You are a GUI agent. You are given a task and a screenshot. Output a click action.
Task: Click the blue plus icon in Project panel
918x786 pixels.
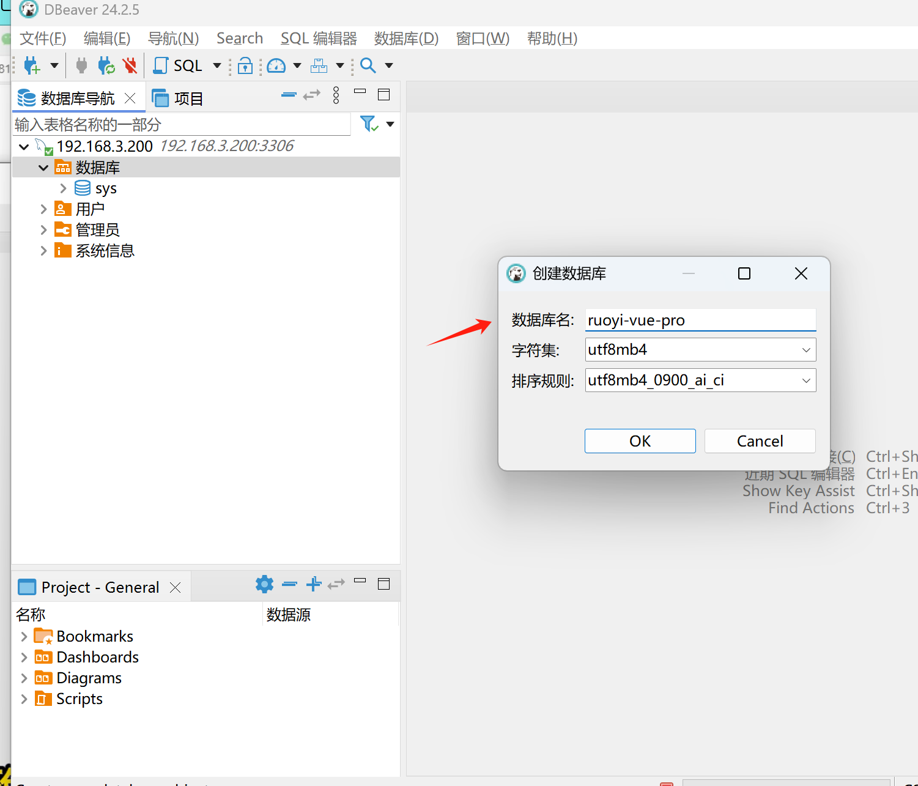(314, 584)
